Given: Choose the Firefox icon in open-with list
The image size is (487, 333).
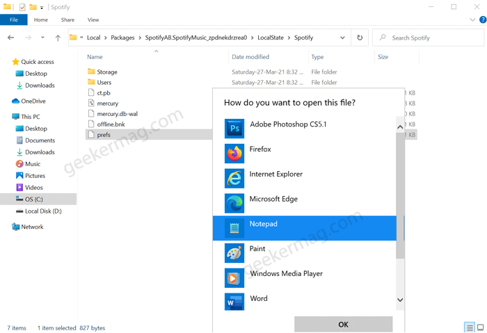Looking at the screenshot, I should click(234, 154).
